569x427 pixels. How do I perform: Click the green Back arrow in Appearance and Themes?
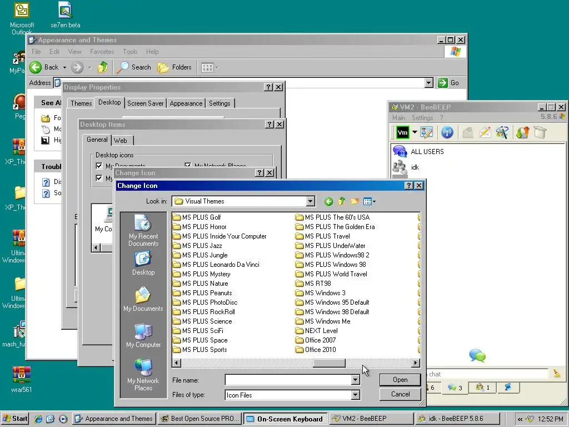coord(36,67)
